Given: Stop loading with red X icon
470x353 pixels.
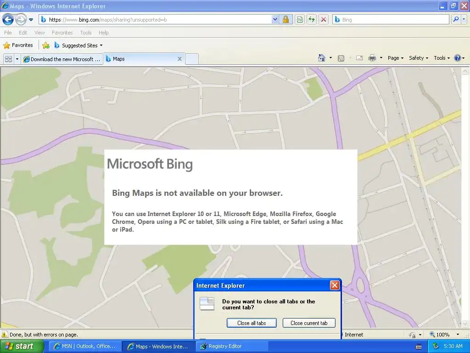Looking at the screenshot, I should [x=324, y=20].
